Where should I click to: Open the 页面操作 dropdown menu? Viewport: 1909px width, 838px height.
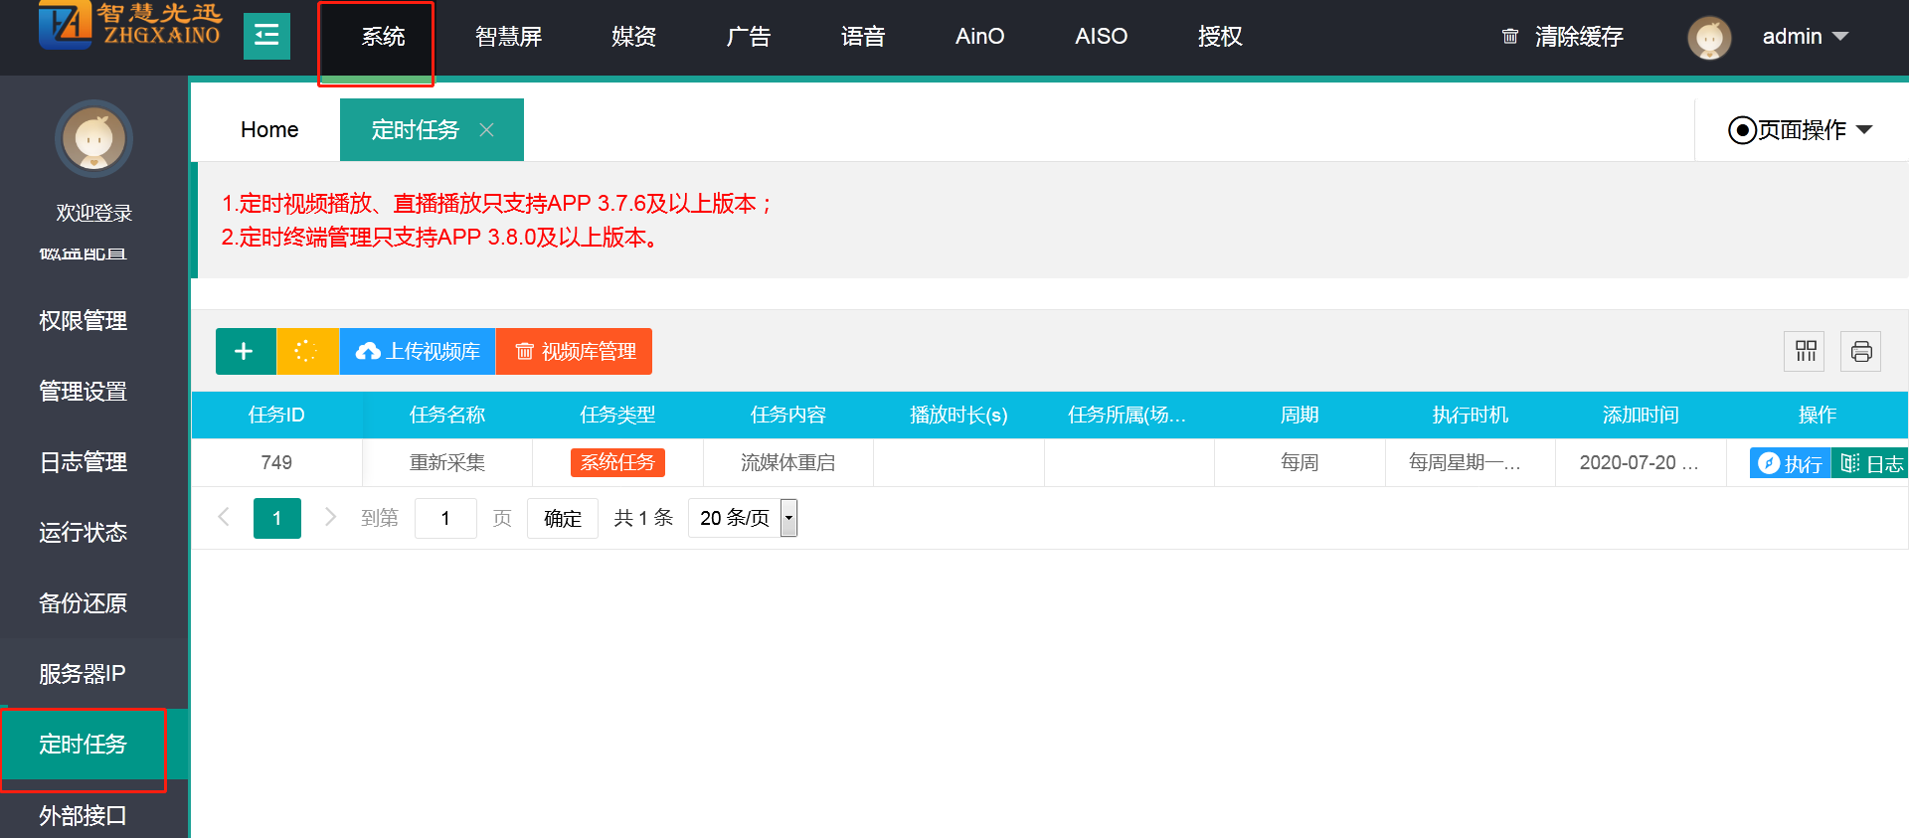(x=1801, y=130)
